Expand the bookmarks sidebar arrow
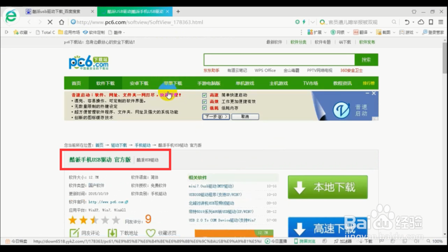448x252 pixels. point(7,32)
